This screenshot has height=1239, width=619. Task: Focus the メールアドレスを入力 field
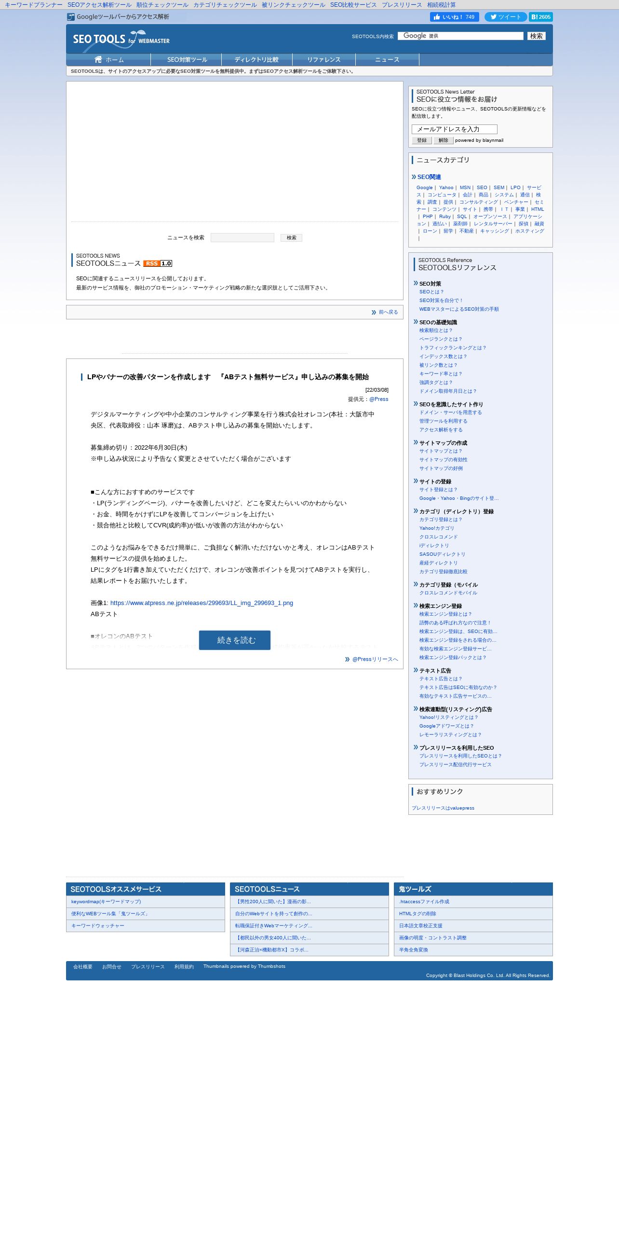(454, 129)
